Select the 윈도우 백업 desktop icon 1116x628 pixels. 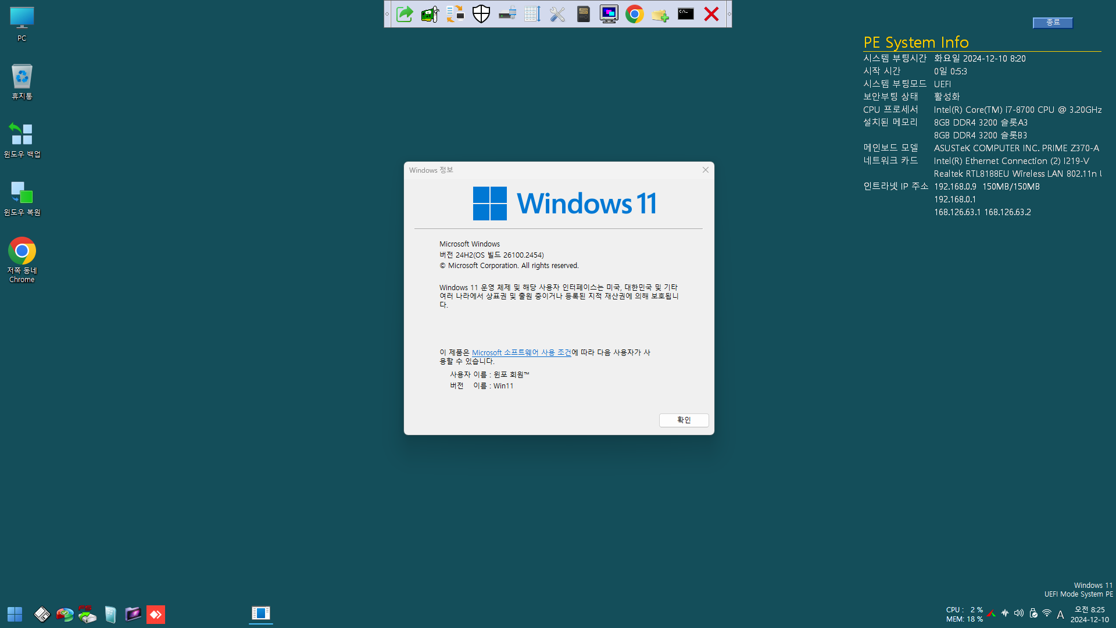22,140
